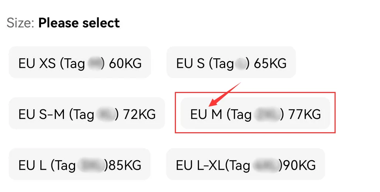
Task: Pick the EU S-M 72KG size
Action: [x=87, y=114]
